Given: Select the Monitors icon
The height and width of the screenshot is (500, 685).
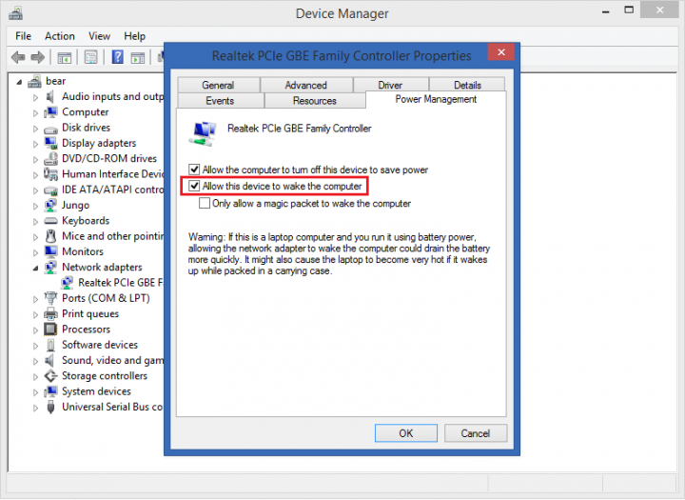Looking at the screenshot, I should coord(50,251).
